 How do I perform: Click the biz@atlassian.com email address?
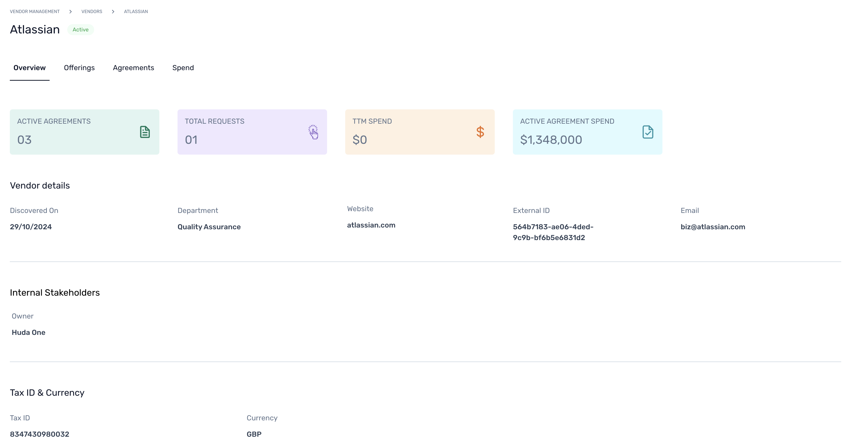(713, 227)
